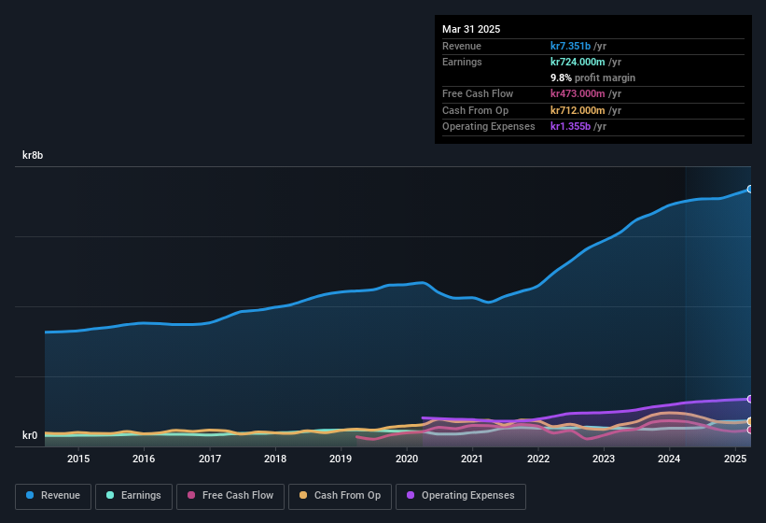The image size is (766, 523).
Task: Click the Free Cash Flow pink endpoint marker
Action: (x=750, y=431)
